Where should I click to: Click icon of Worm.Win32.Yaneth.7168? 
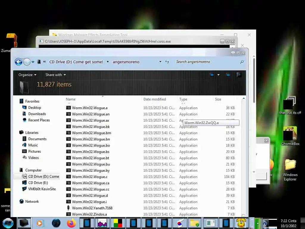coord(68,208)
